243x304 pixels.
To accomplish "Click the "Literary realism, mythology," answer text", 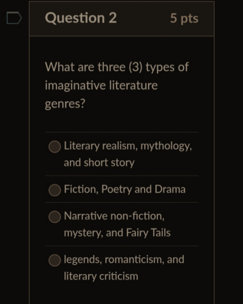I will [x=128, y=146].
